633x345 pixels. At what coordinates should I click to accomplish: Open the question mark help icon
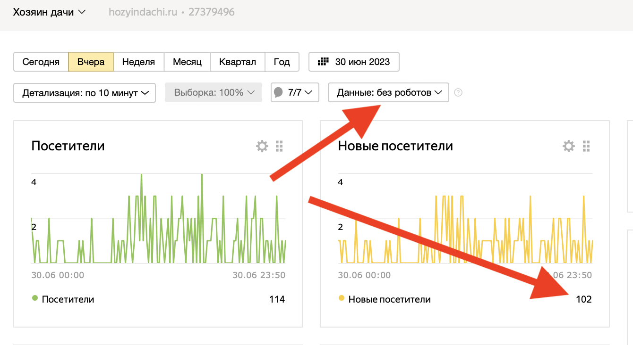click(458, 92)
